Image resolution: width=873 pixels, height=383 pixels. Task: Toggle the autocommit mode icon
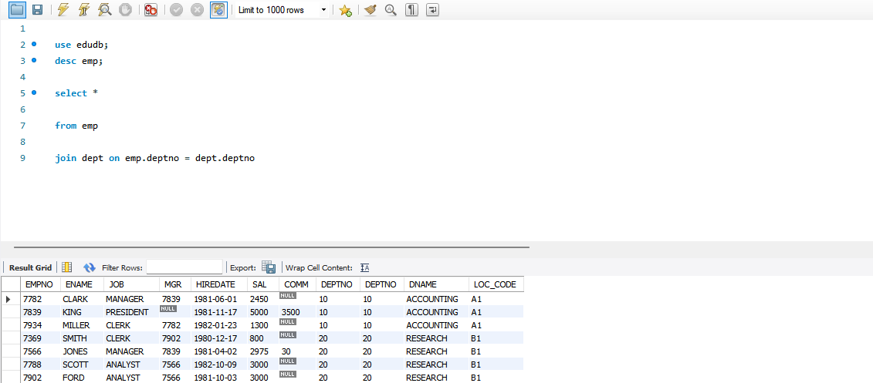(218, 9)
